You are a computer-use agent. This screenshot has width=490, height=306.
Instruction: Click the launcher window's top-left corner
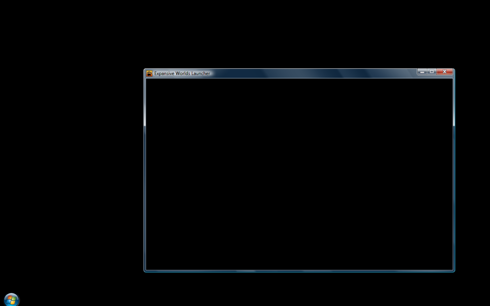click(x=145, y=70)
